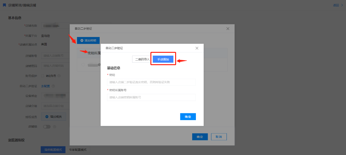The image size is (346, 155).
Task: Toggle the 店铺锁 switch
Action: [x=47, y=127]
